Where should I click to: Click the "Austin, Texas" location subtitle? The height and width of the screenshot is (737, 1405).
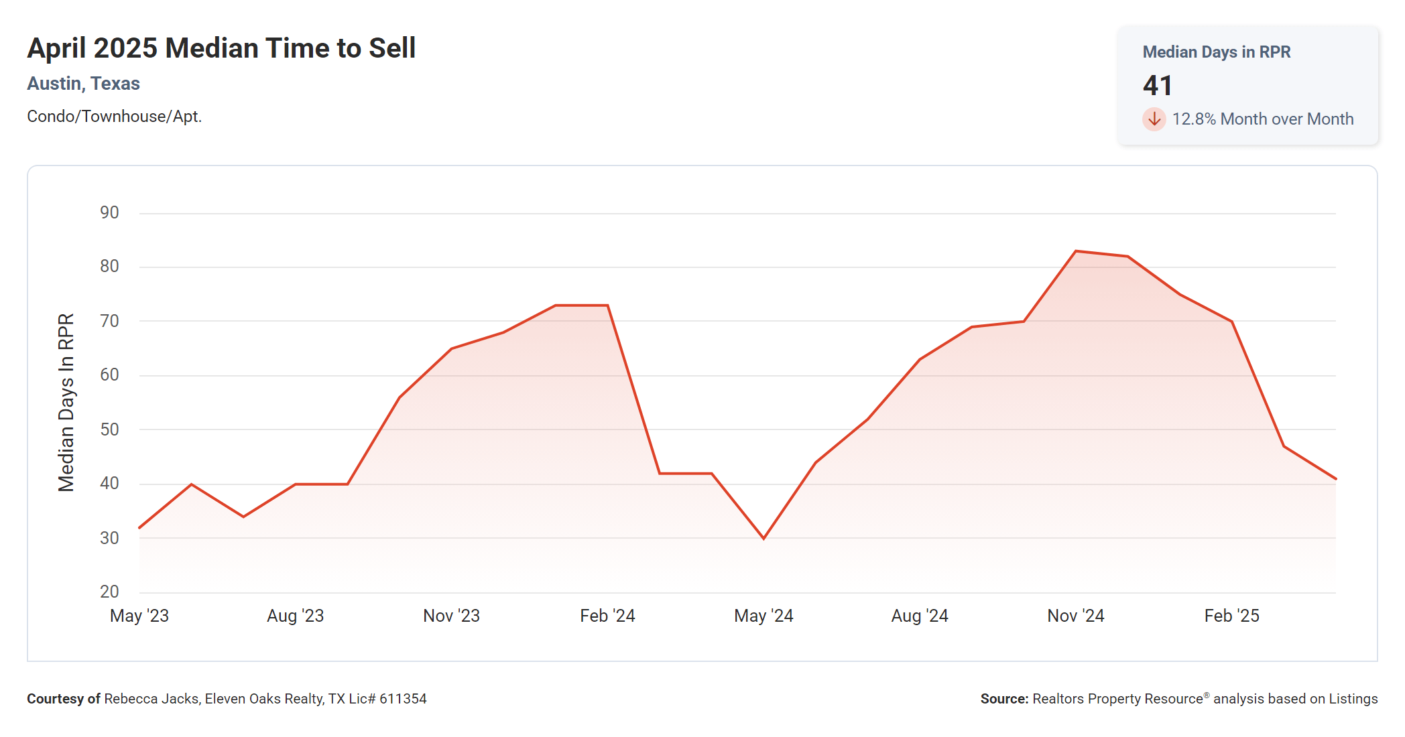click(x=83, y=84)
